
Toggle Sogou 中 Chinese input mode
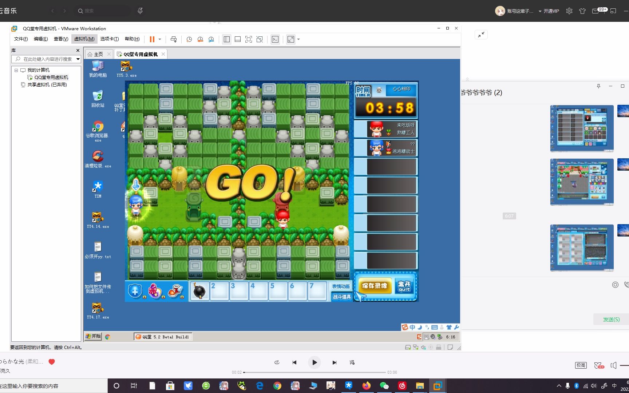tap(412, 327)
